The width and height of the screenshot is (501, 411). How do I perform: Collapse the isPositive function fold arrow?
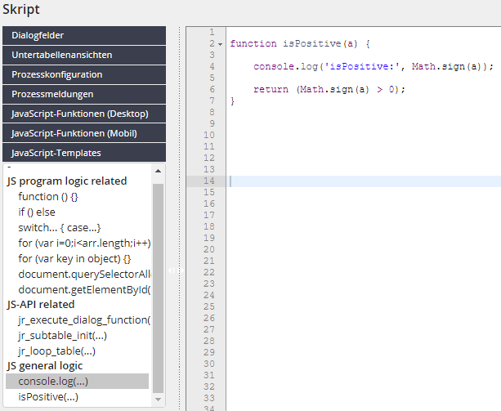(220, 43)
